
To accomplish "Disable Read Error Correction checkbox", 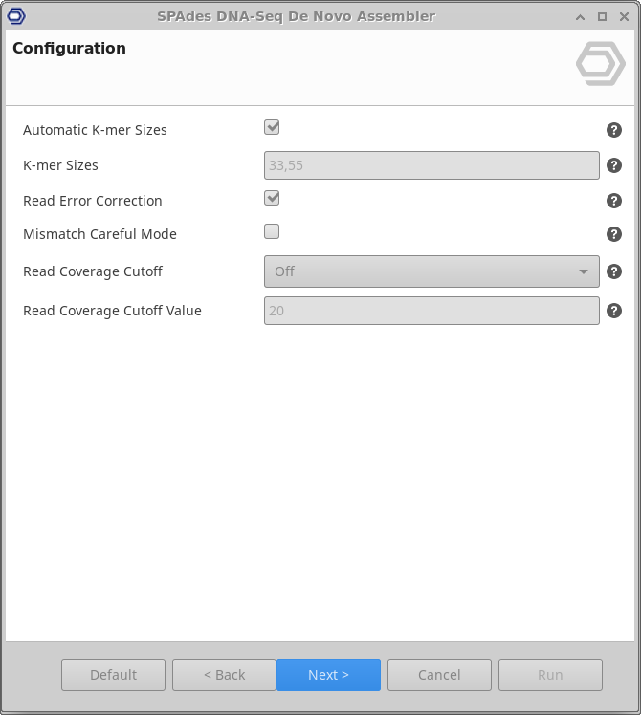I will [x=272, y=198].
